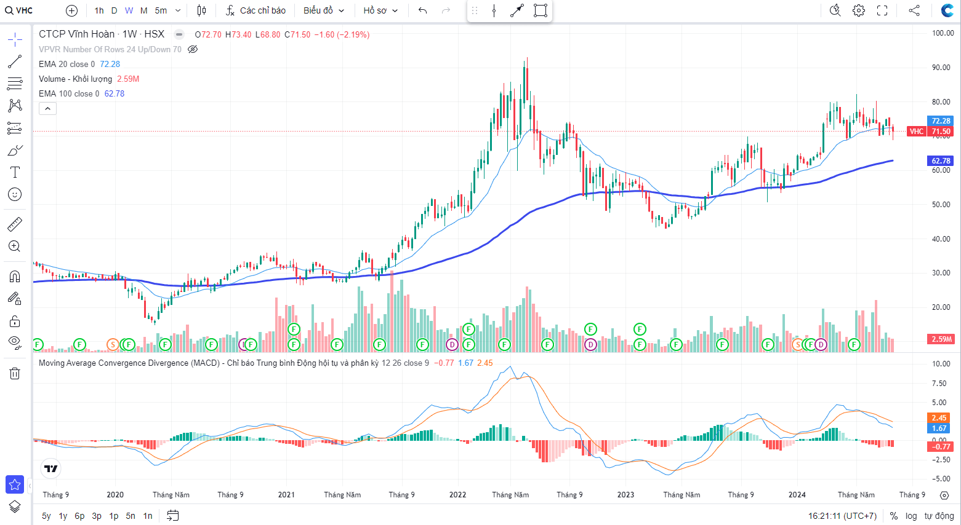Screen dimensions: 961x525
Task: Open the emoji icons tool
Action: [x=15, y=194]
